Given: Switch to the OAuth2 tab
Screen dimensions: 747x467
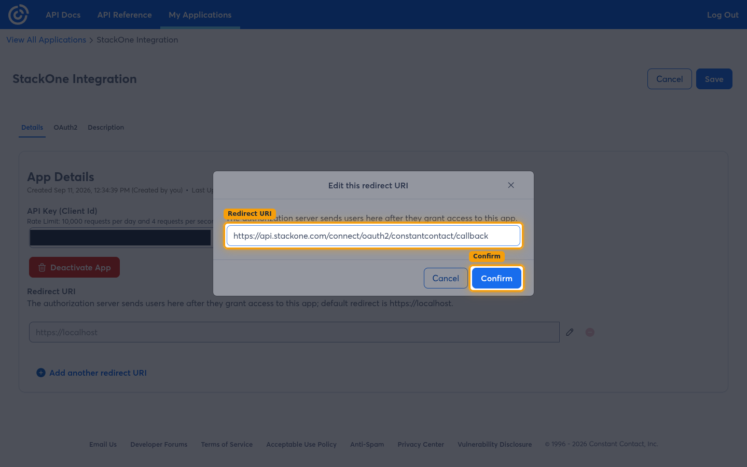Looking at the screenshot, I should [65, 128].
